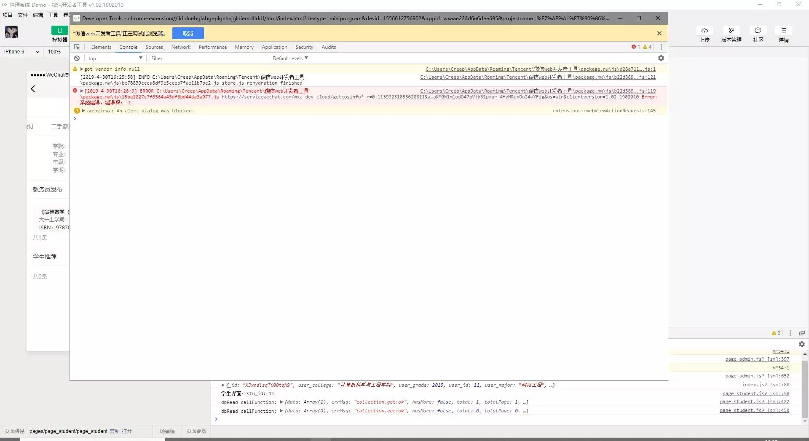Image resolution: width=809 pixels, height=441 pixels.
Task: Open the top execution context dropdown
Action: (x=115, y=58)
